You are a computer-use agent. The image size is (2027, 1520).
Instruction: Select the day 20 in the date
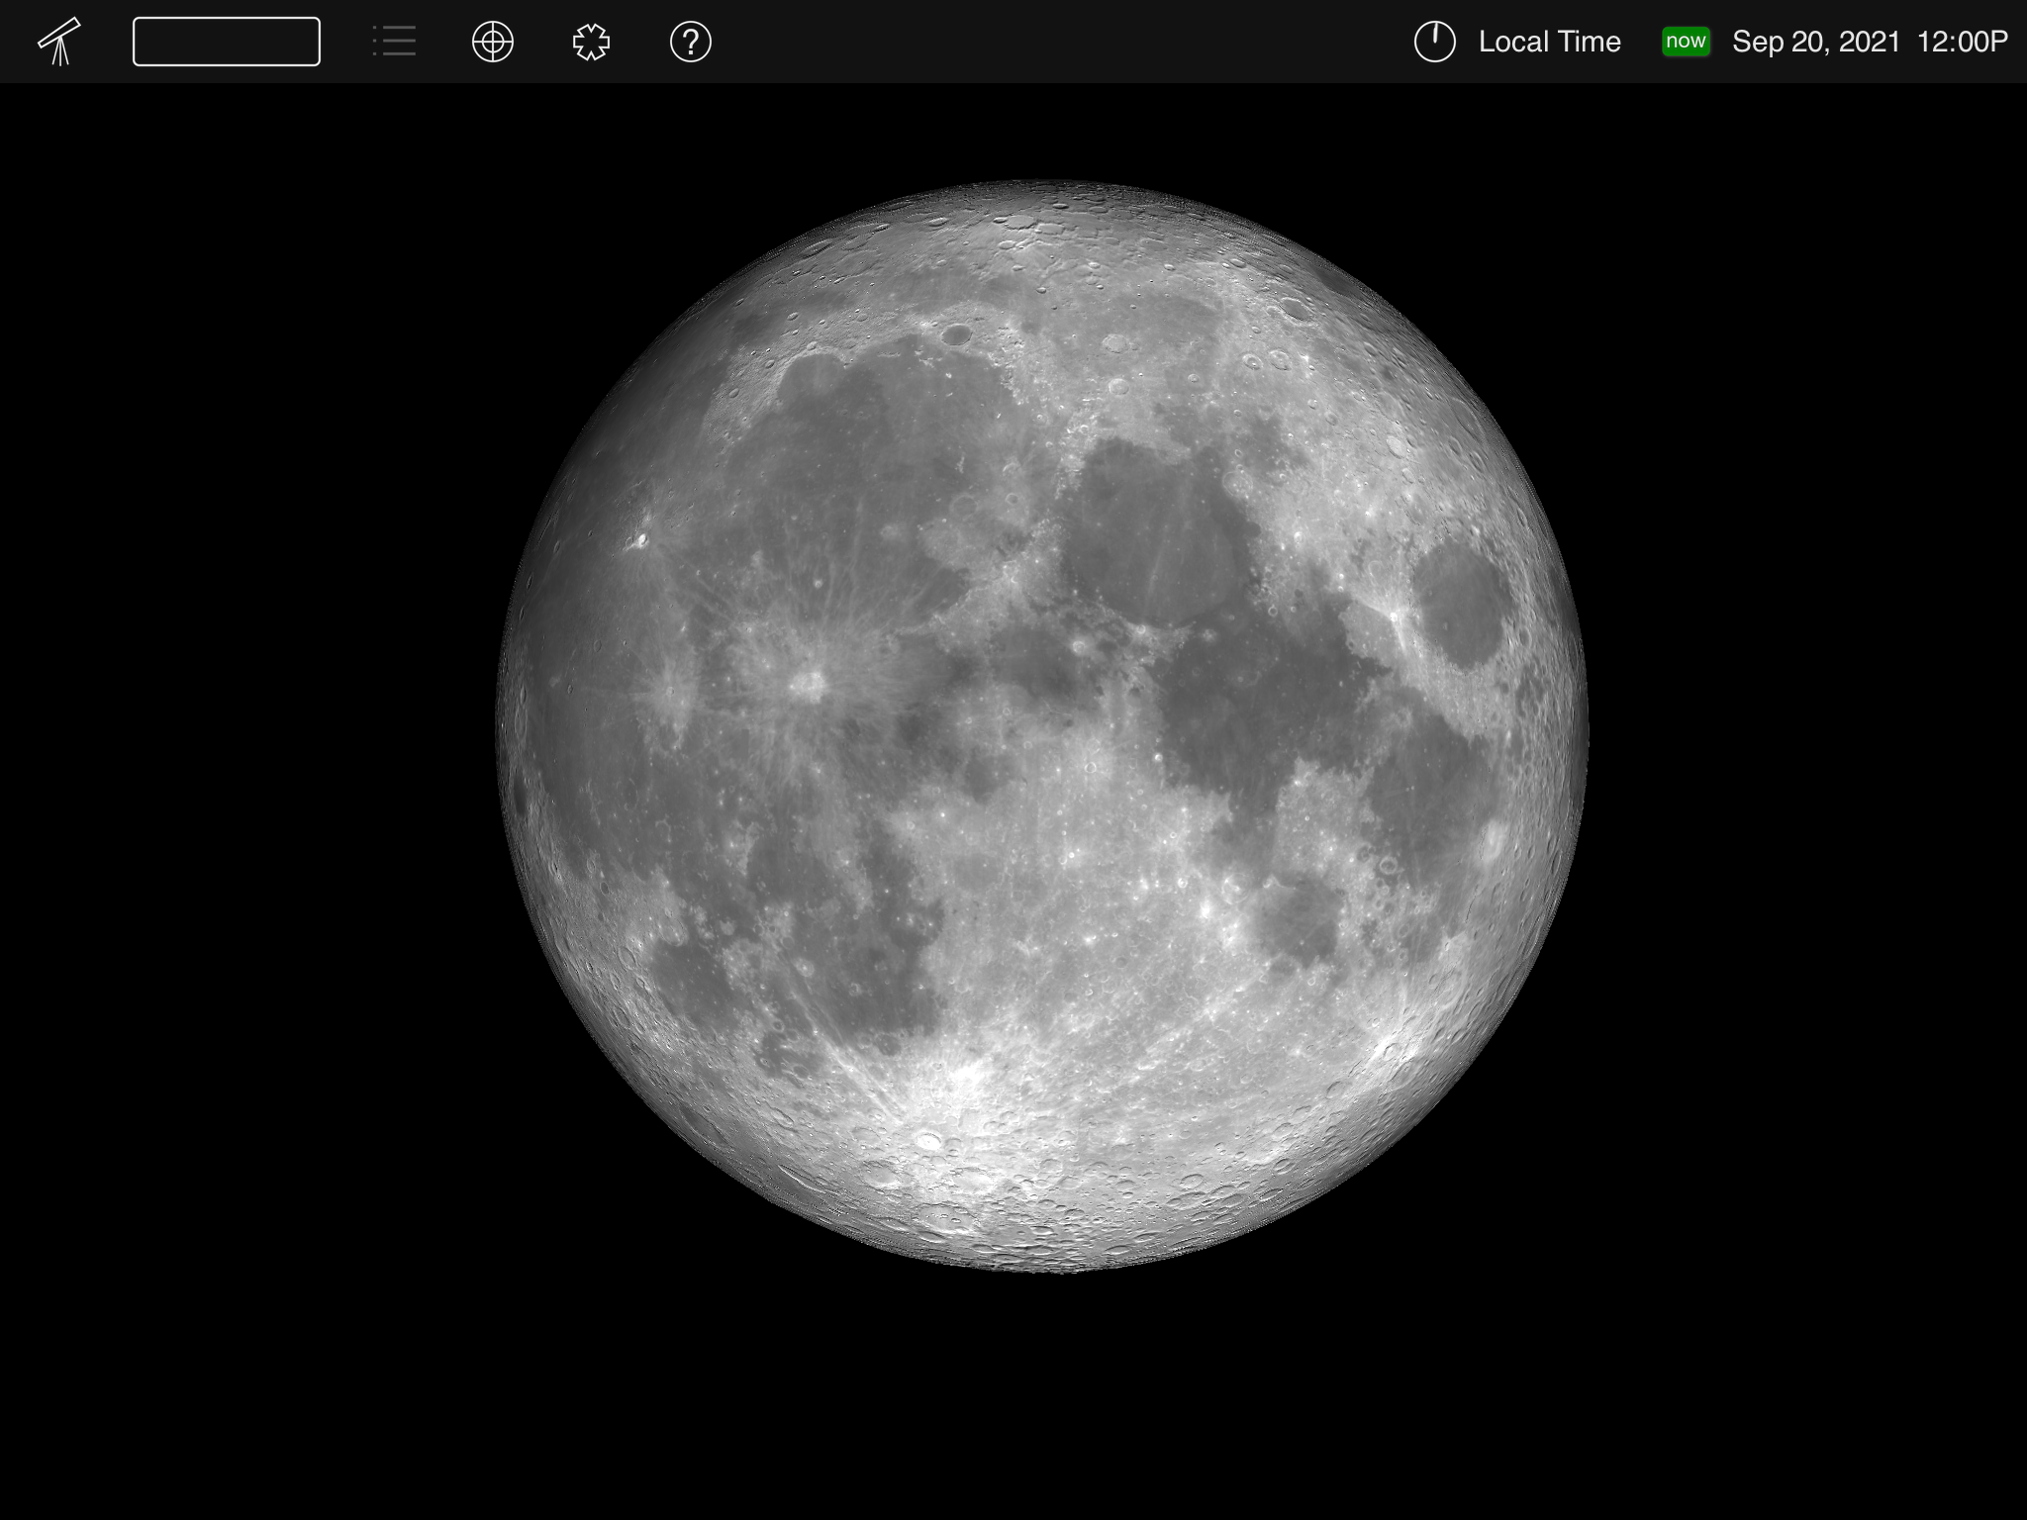[x=1809, y=42]
